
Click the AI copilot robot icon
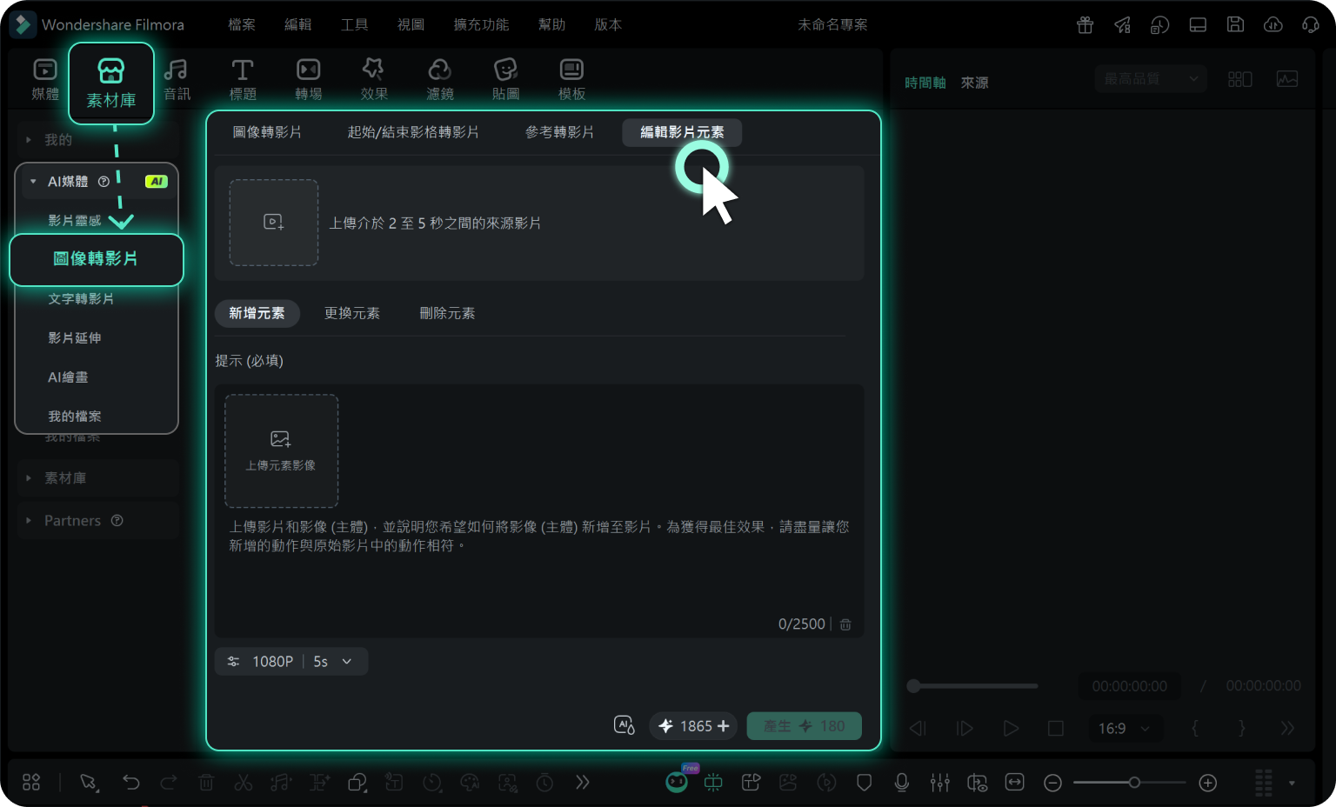click(677, 782)
